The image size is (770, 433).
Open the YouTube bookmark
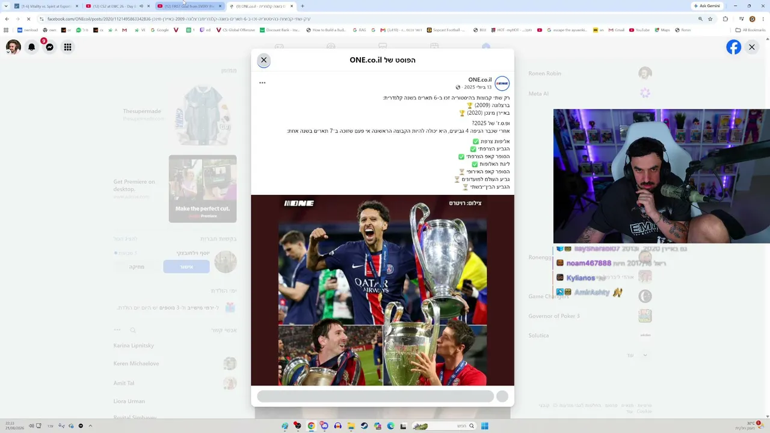[x=639, y=30]
